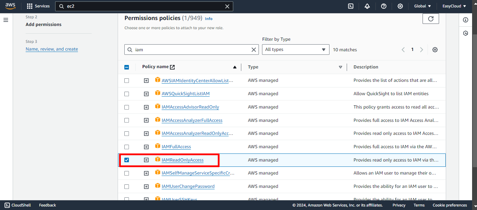Open the help question mark menu
The width and height of the screenshot is (477, 210).
384,6
